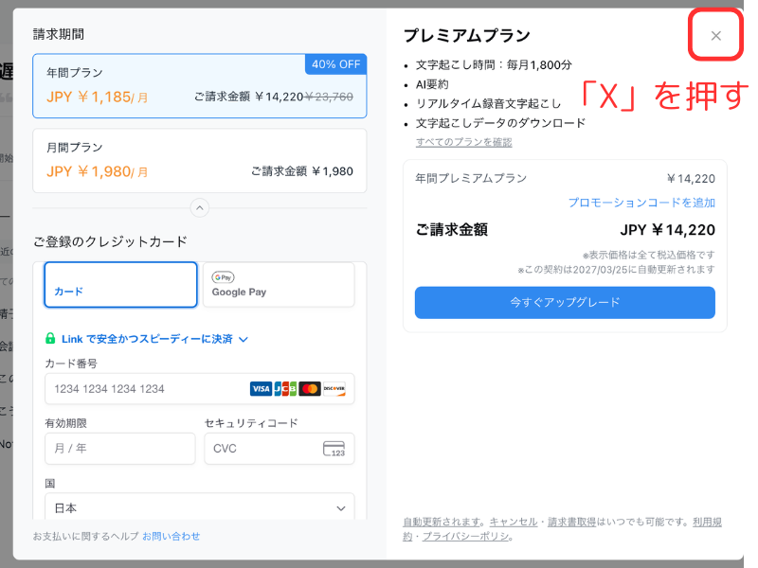Open the すべてのプランを確認 link
This screenshot has height=568, width=758.
pos(463,142)
